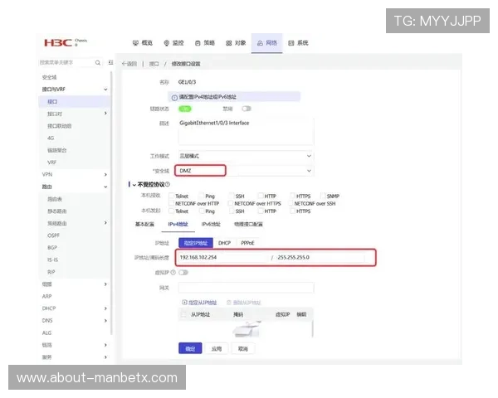Click help icon next to 不受控协议
Viewport: 498px width, 398px height.
pyautogui.click(x=168, y=184)
